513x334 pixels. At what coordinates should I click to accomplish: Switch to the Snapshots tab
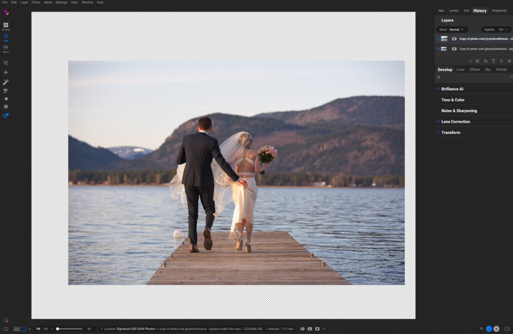(499, 10)
